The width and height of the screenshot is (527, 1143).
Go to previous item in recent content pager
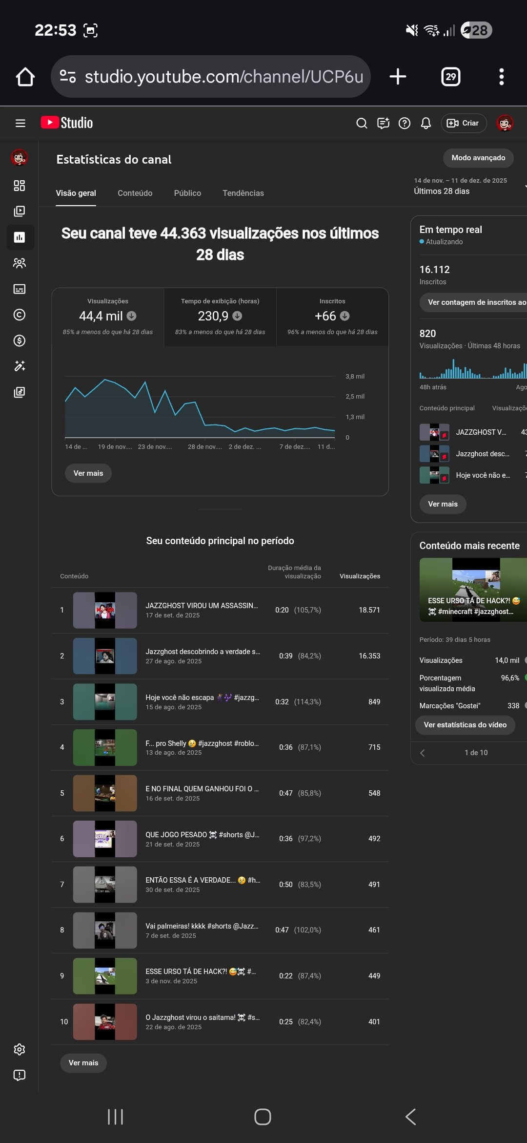(423, 753)
